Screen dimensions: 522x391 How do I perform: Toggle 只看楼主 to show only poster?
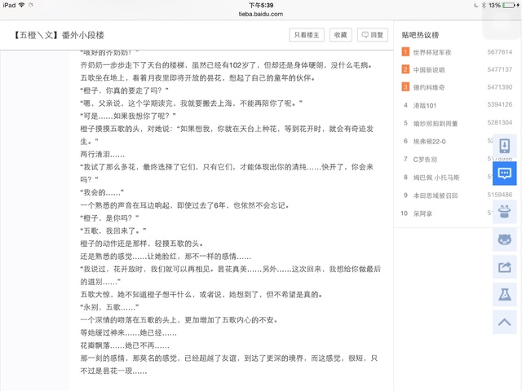click(x=307, y=35)
